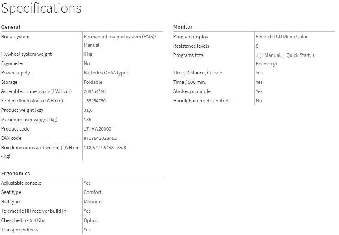
Task: Select the General section header
Action: point(11,27)
